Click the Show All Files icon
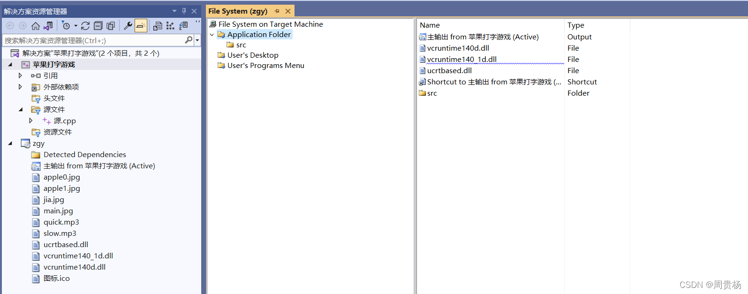Viewport: 748px width, 294px height. 111,26
